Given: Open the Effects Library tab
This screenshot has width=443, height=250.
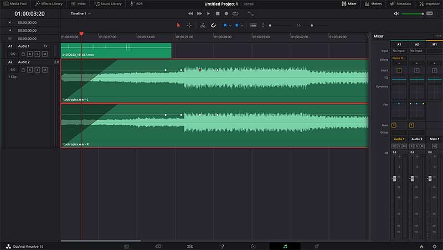Looking at the screenshot, I should pyautogui.click(x=49, y=3).
